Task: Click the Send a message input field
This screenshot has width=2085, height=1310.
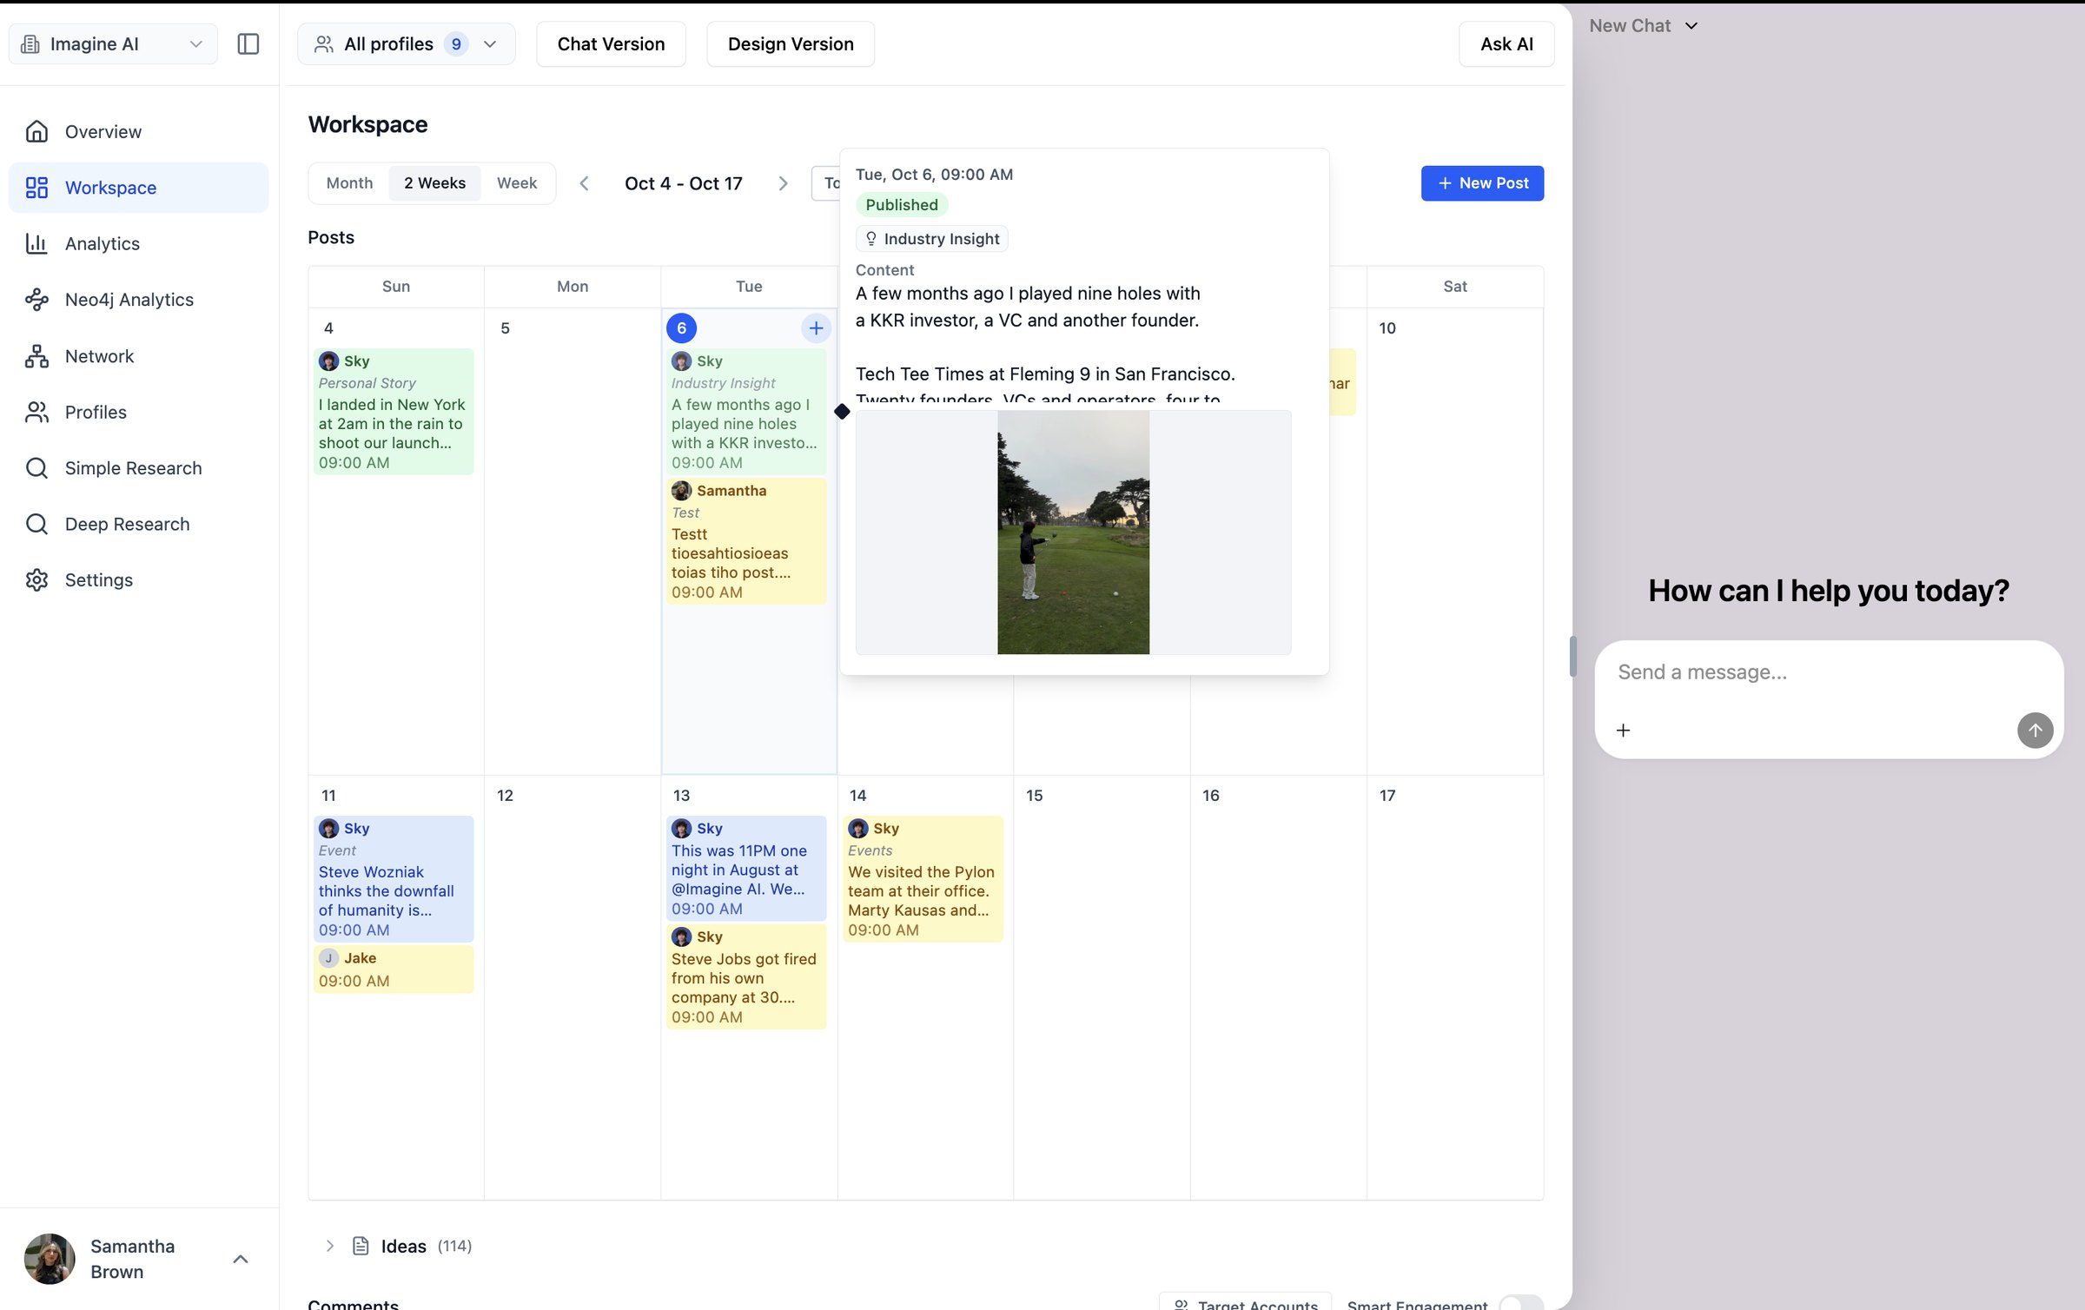Action: (x=1828, y=672)
